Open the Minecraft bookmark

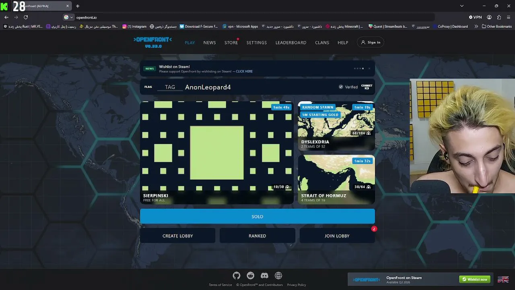(x=344, y=27)
